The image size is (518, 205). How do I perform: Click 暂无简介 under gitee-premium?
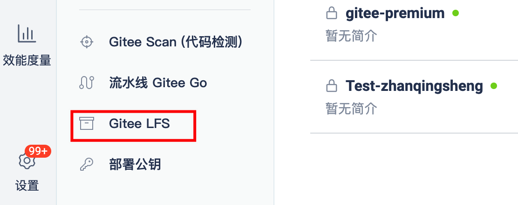(351, 36)
